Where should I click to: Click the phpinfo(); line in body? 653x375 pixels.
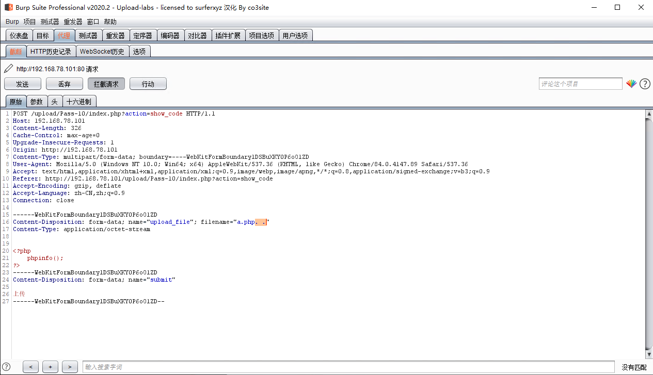[45, 258]
